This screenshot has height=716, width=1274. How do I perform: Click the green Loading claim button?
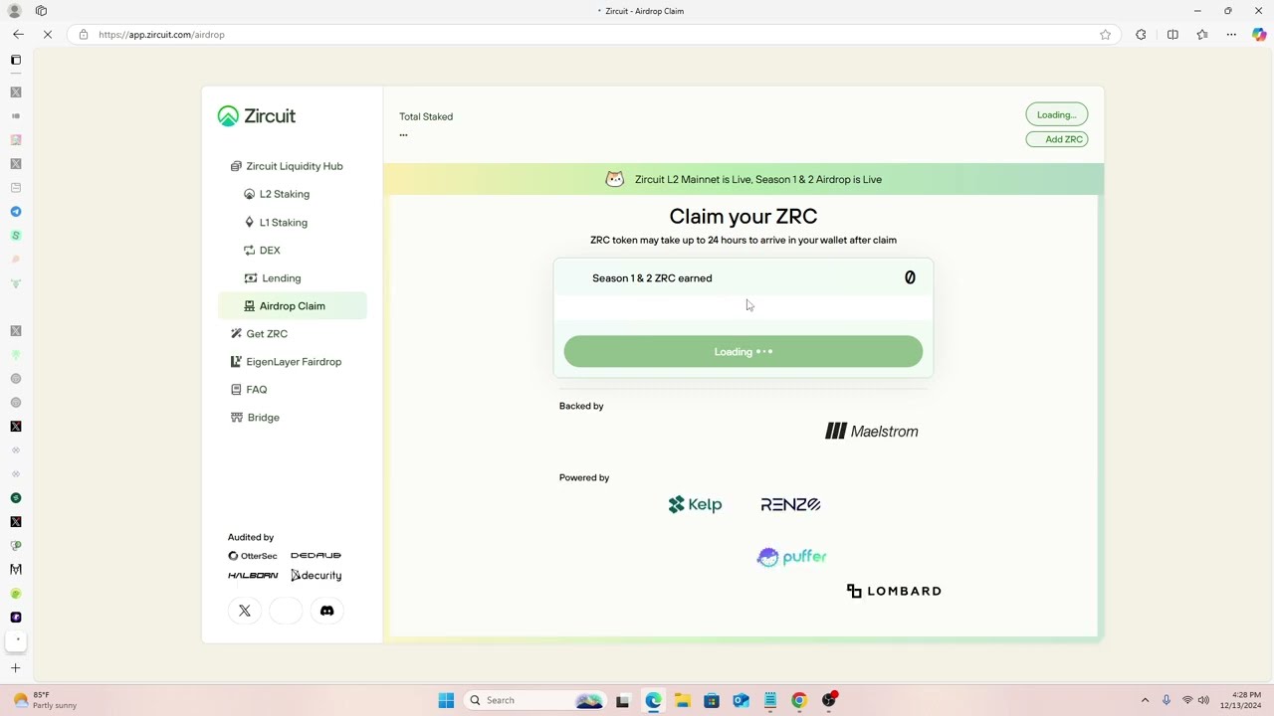(743, 351)
